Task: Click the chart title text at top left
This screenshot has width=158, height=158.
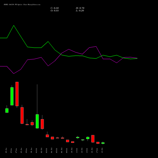Action: coord(22,5)
